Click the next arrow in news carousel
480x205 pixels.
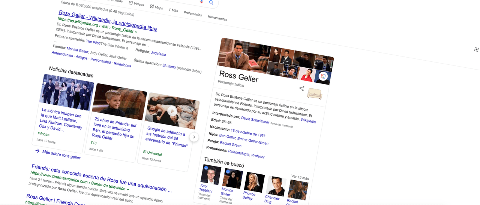click(194, 137)
